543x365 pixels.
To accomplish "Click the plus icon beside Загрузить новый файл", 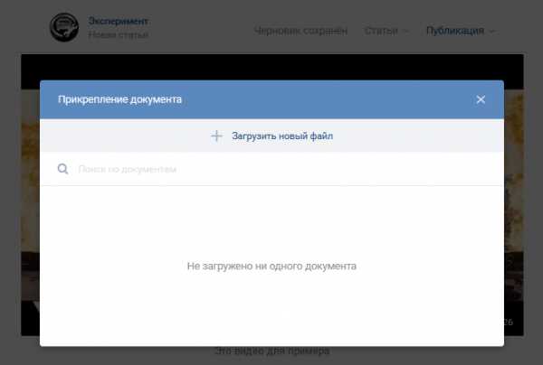I will (216, 136).
